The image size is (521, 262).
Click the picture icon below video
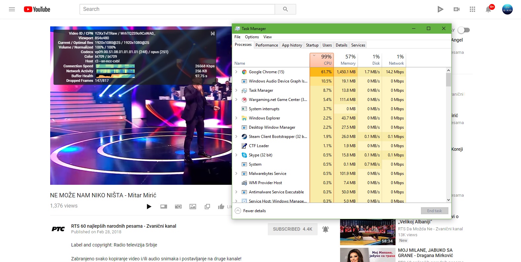tap(193, 207)
